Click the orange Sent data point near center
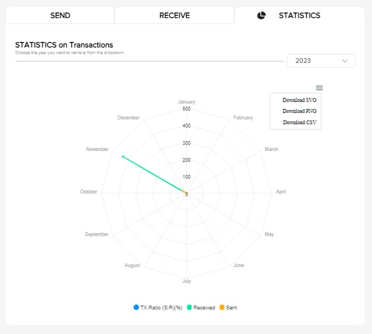This screenshot has height=334, width=372. click(183, 191)
